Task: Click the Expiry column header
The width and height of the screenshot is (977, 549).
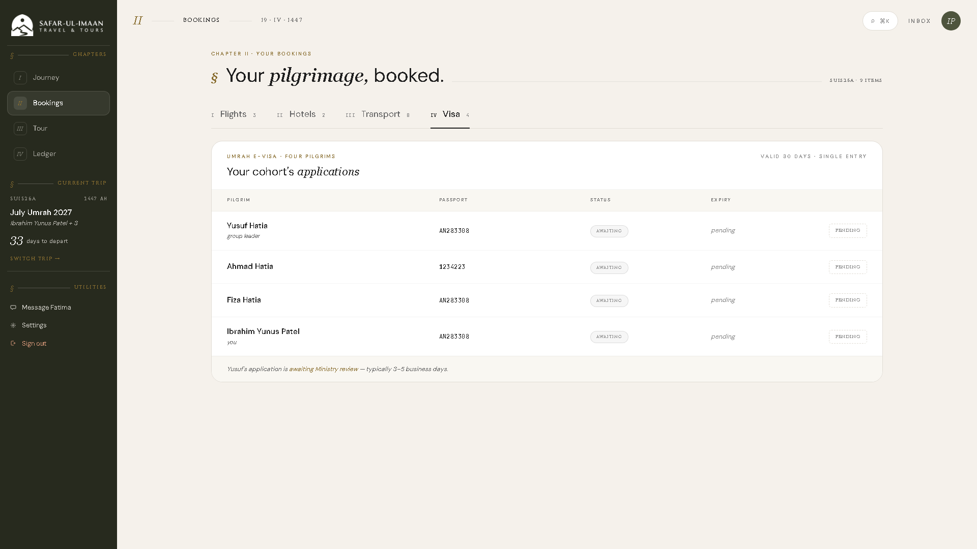Action: (721, 200)
